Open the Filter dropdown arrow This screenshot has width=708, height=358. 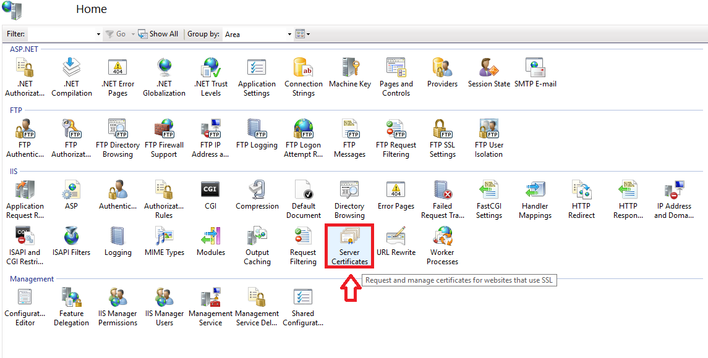tap(98, 35)
